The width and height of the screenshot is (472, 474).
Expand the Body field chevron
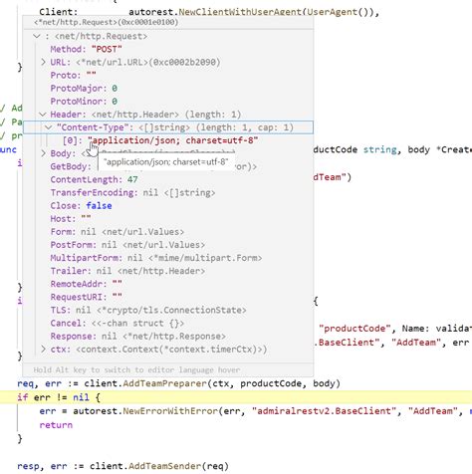43,153
